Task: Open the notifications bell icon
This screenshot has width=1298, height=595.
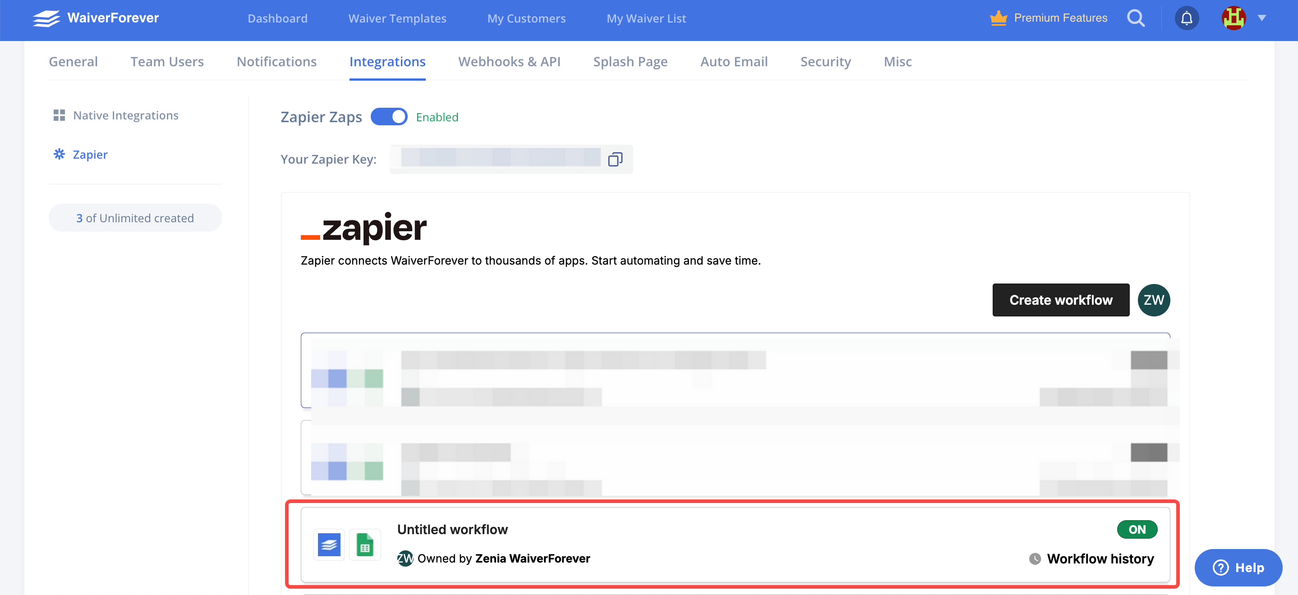Action: point(1186,18)
